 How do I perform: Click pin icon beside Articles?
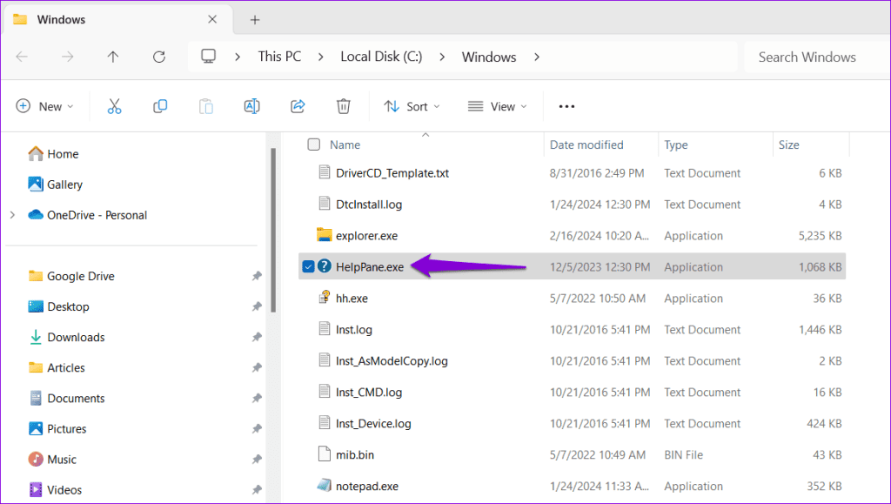click(257, 368)
